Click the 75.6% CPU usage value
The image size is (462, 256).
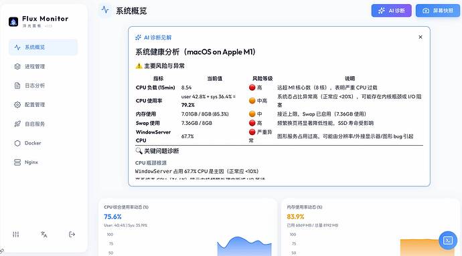pos(112,217)
